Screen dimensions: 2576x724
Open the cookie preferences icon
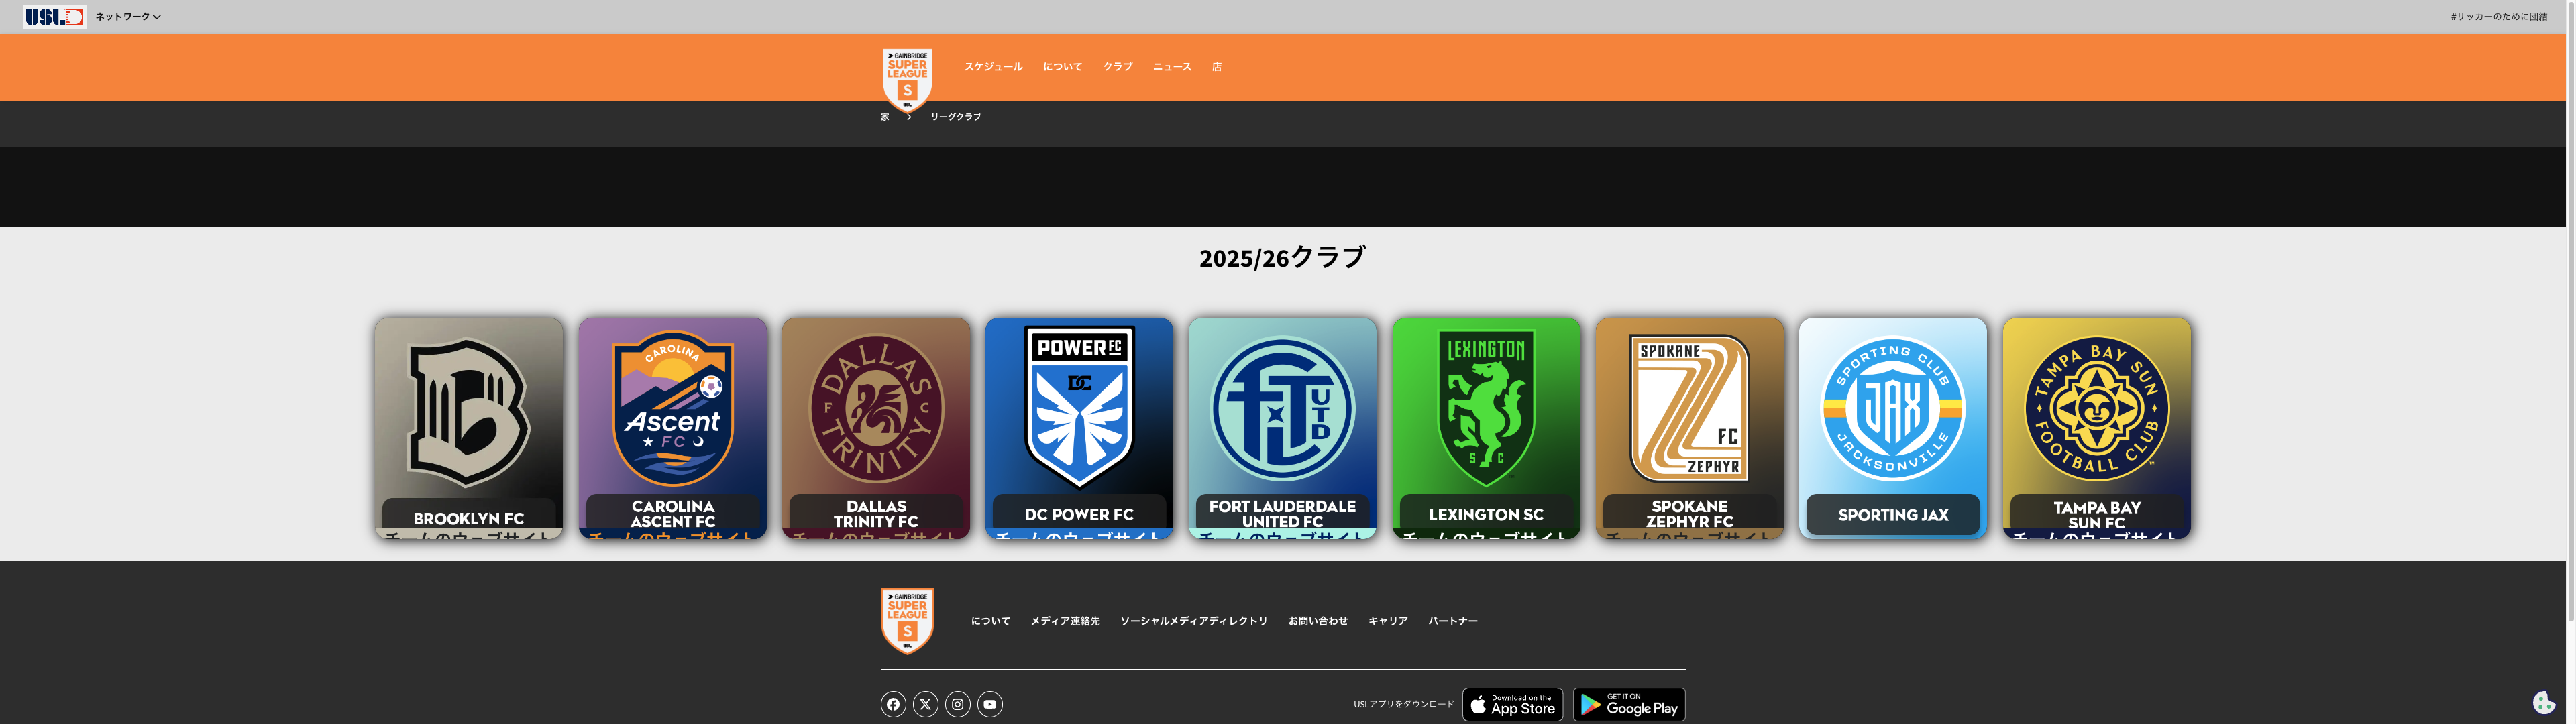2544,702
